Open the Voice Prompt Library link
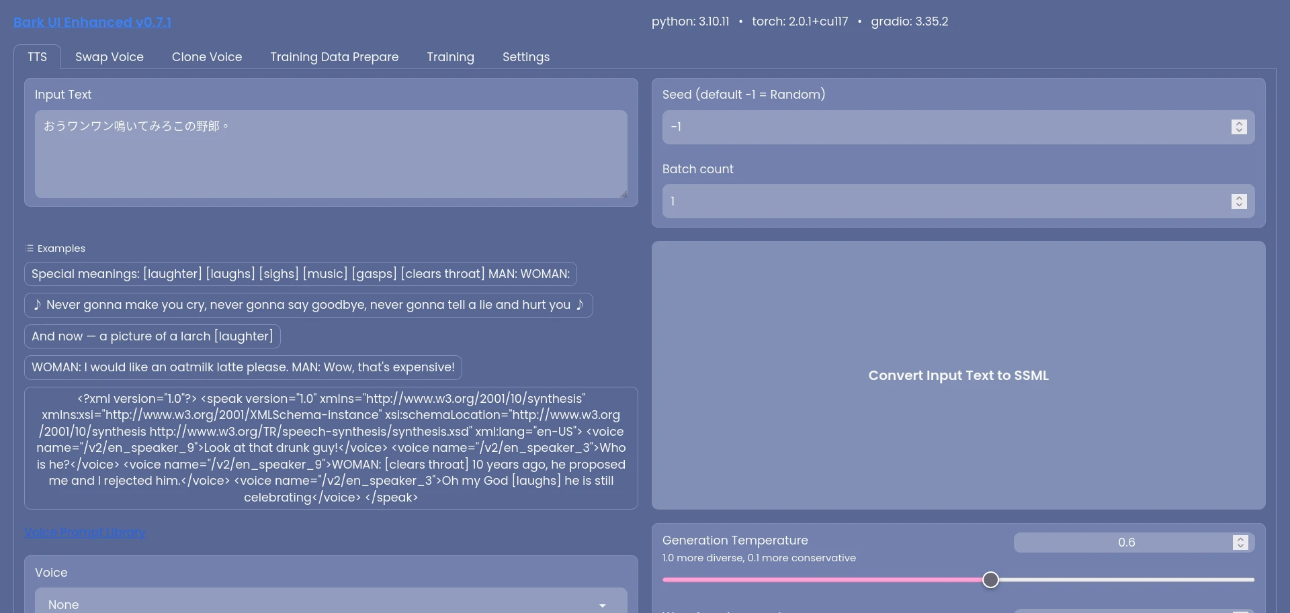Image resolution: width=1290 pixels, height=613 pixels. point(85,532)
